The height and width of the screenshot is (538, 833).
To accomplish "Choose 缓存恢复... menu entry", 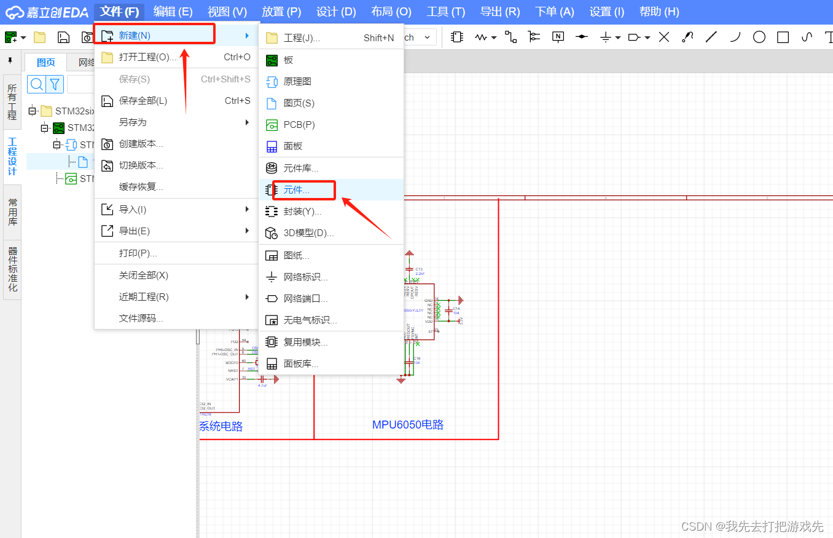I will (x=176, y=187).
